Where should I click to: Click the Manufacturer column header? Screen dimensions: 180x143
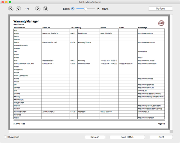point(19,27)
